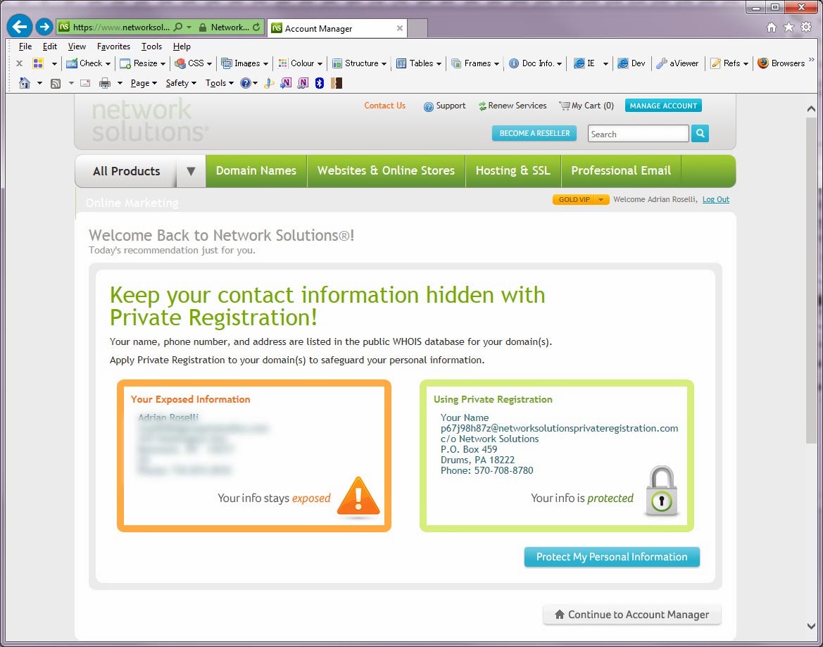Click the MANAGE ACCOUNT button
823x647 pixels.
pos(663,106)
